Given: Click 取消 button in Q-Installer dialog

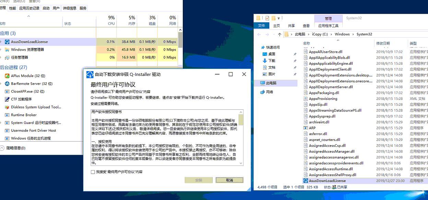Looking at the screenshot, I should (229, 180).
